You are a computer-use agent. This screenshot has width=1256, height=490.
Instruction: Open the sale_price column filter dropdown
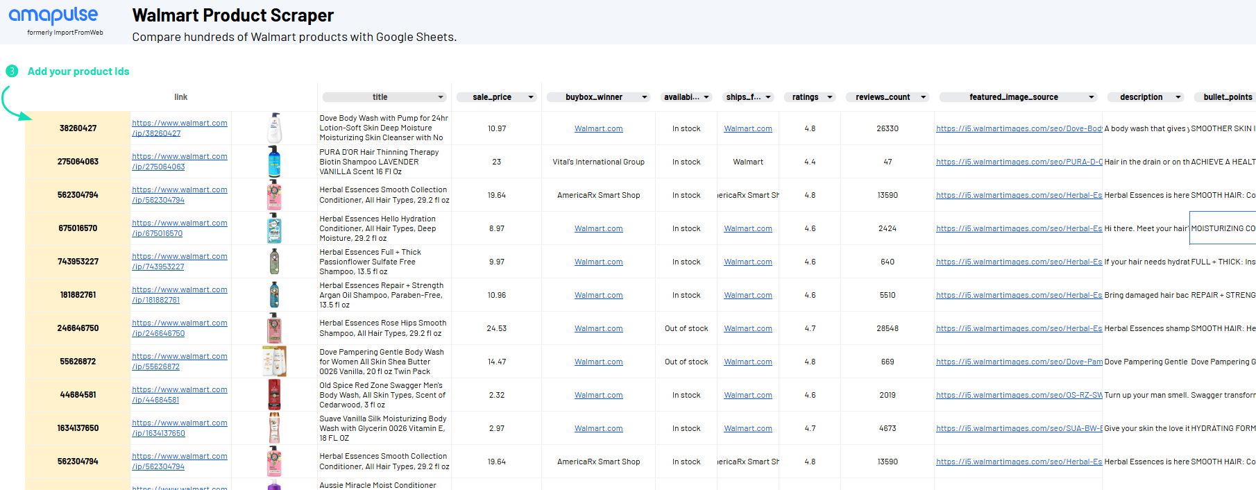click(531, 97)
